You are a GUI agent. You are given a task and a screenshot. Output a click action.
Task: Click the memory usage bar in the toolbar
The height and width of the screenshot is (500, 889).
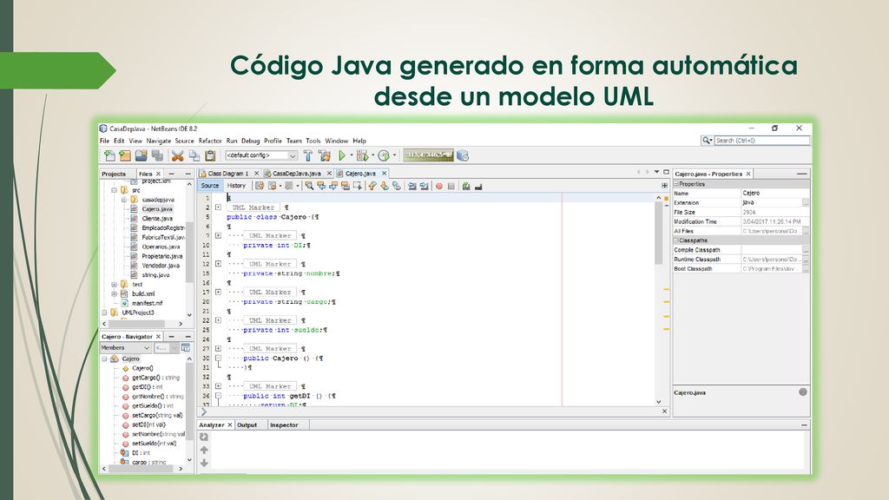pyautogui.click(x=428, y=155)
